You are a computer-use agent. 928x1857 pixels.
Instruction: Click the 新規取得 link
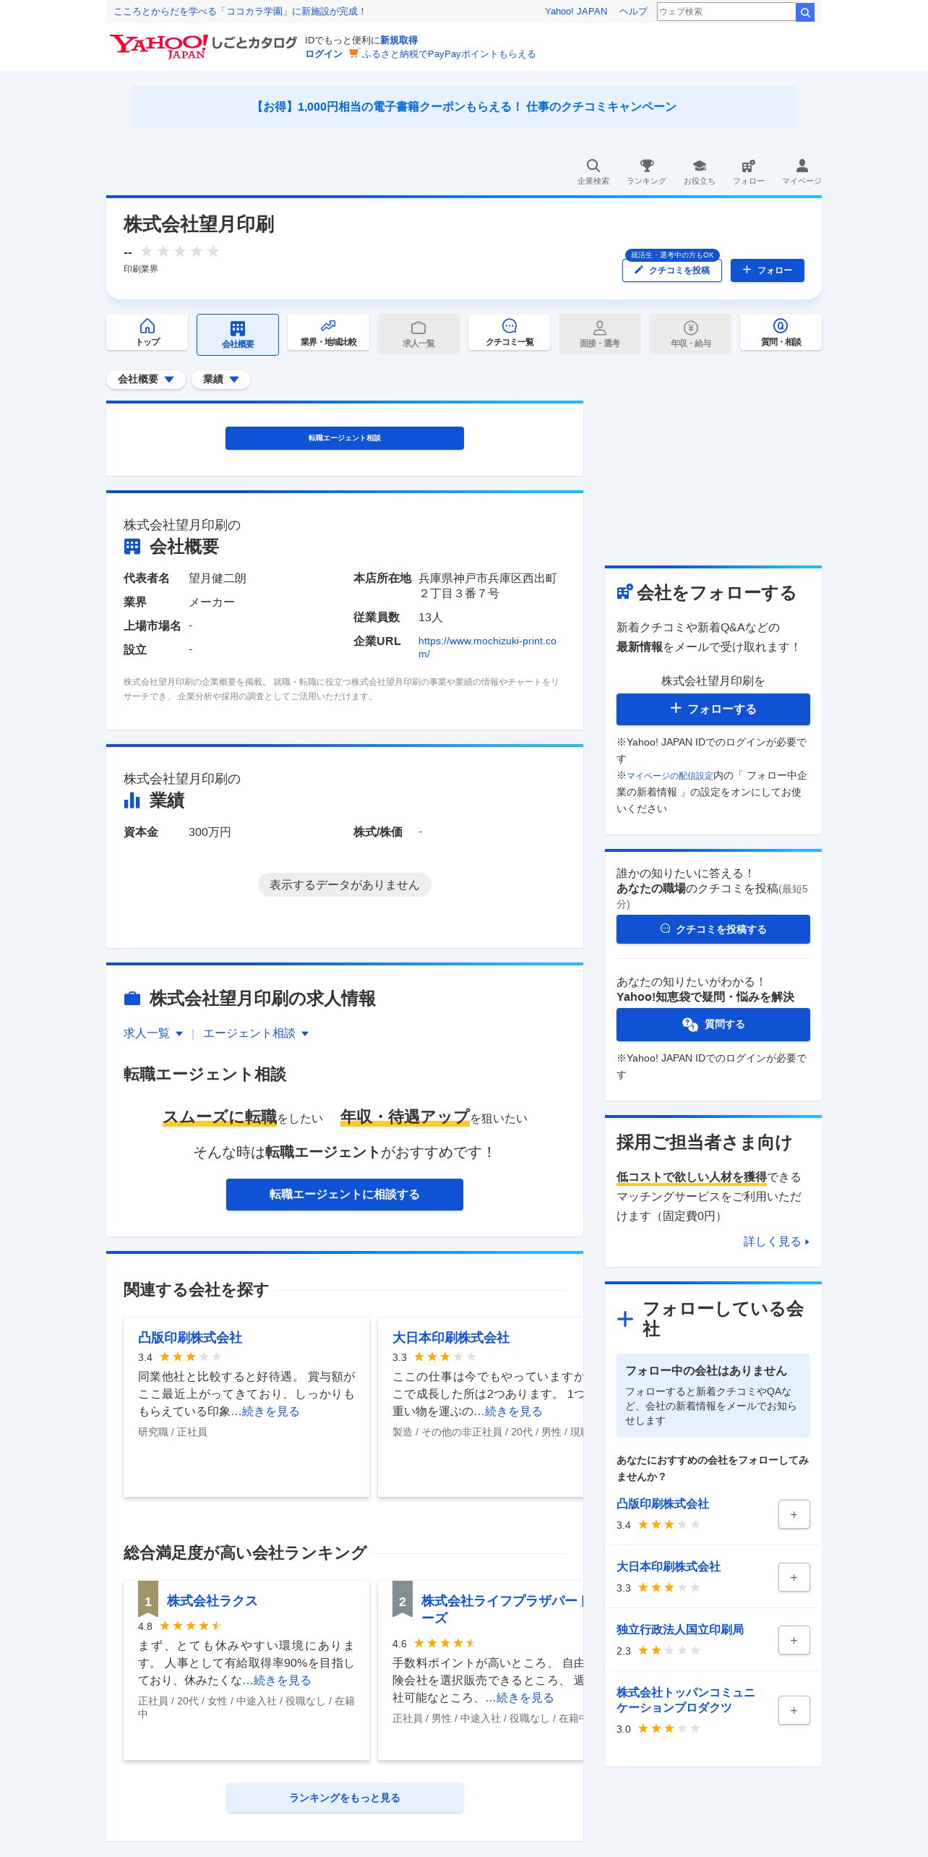click(399, 40)
